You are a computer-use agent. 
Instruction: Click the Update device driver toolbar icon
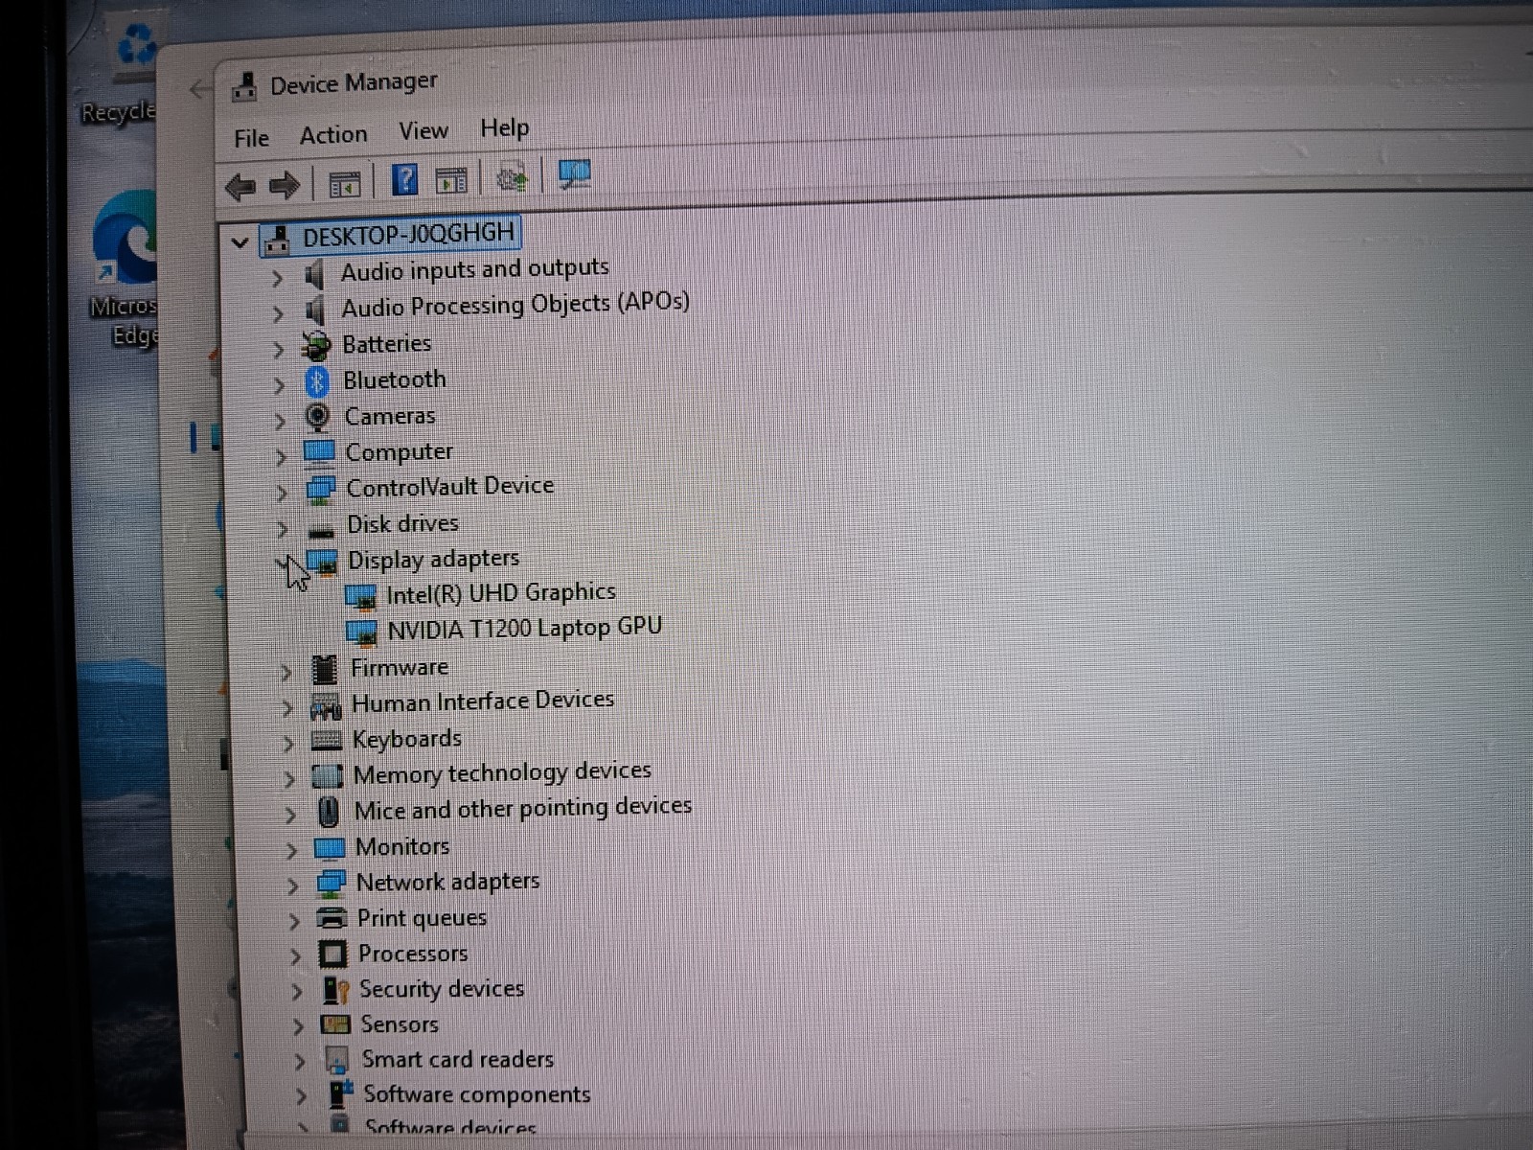(512, 177)
